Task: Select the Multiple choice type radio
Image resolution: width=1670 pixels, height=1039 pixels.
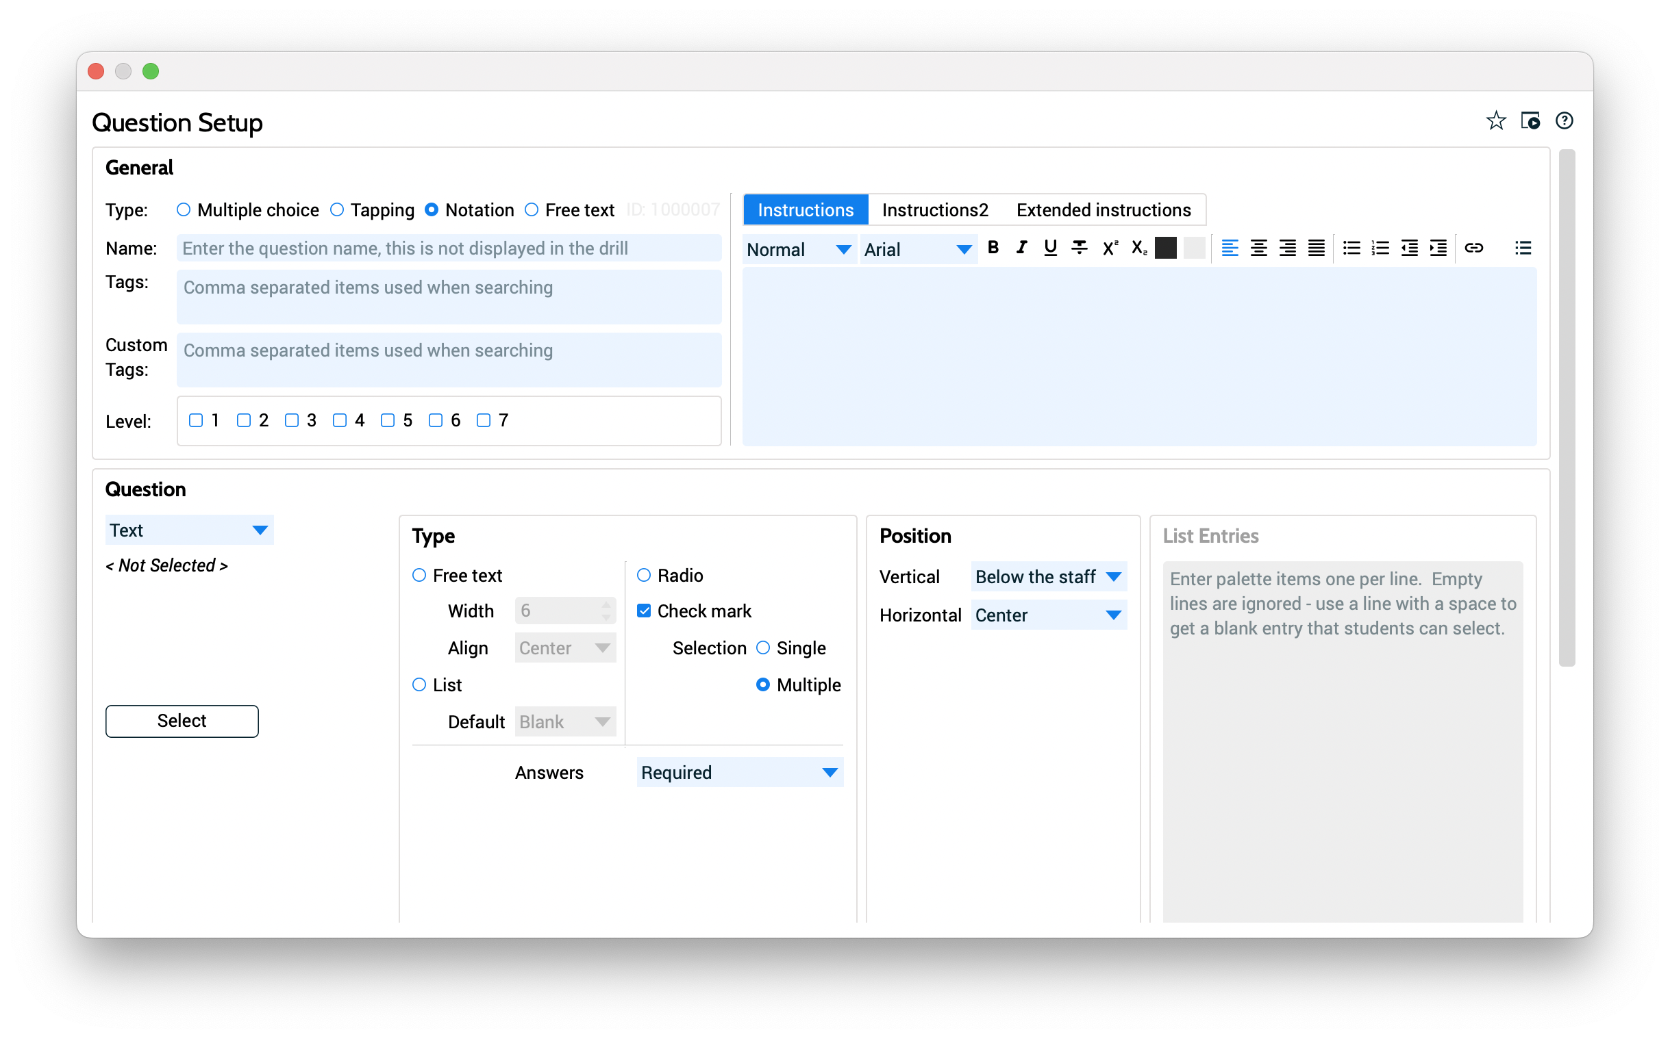Action: [x=184, y=209]
